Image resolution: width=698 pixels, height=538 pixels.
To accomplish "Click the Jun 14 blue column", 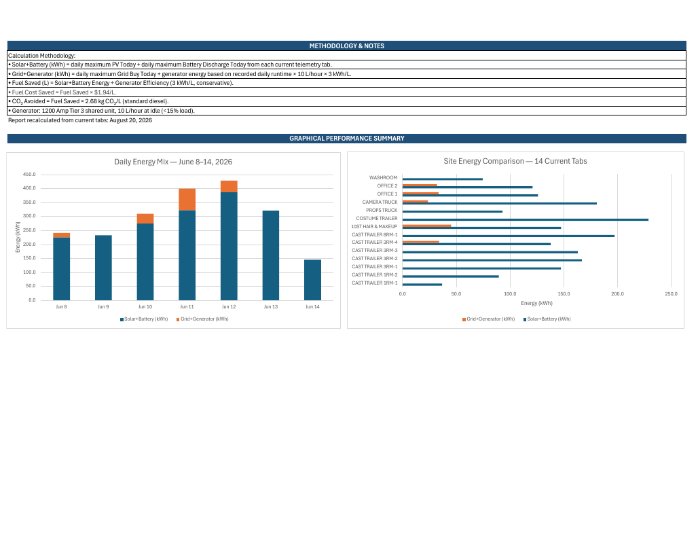I will pyautogui.click(x=312, y=280).
